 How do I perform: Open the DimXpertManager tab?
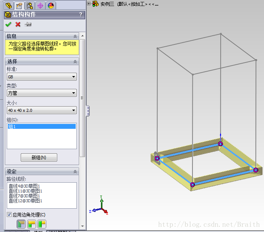click(40, 6)
